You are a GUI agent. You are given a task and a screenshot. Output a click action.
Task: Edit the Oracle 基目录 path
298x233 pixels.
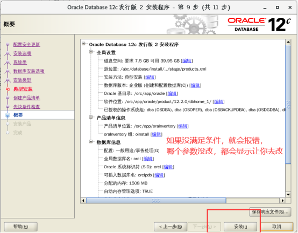(172, 93)
